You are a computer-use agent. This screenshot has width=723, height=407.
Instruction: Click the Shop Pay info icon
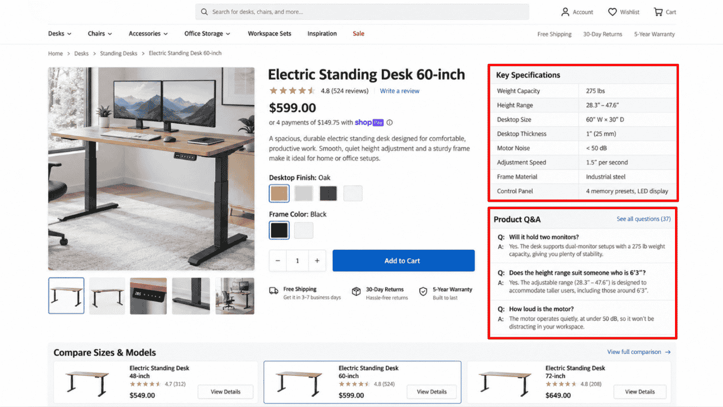coord(390,123)
